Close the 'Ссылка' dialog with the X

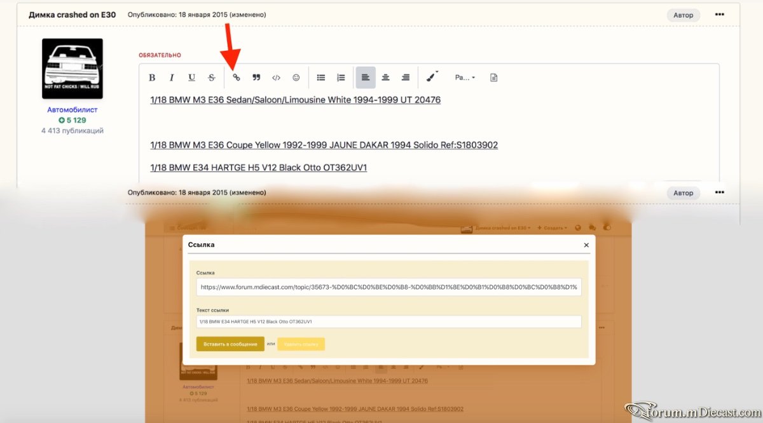tap(586, 245)
